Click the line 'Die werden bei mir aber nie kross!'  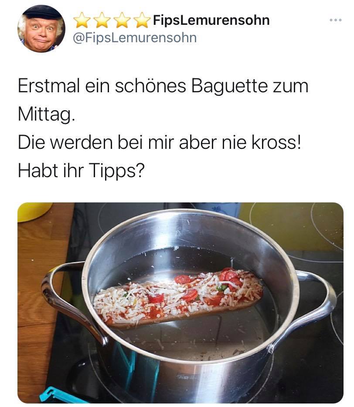[160, 143]
